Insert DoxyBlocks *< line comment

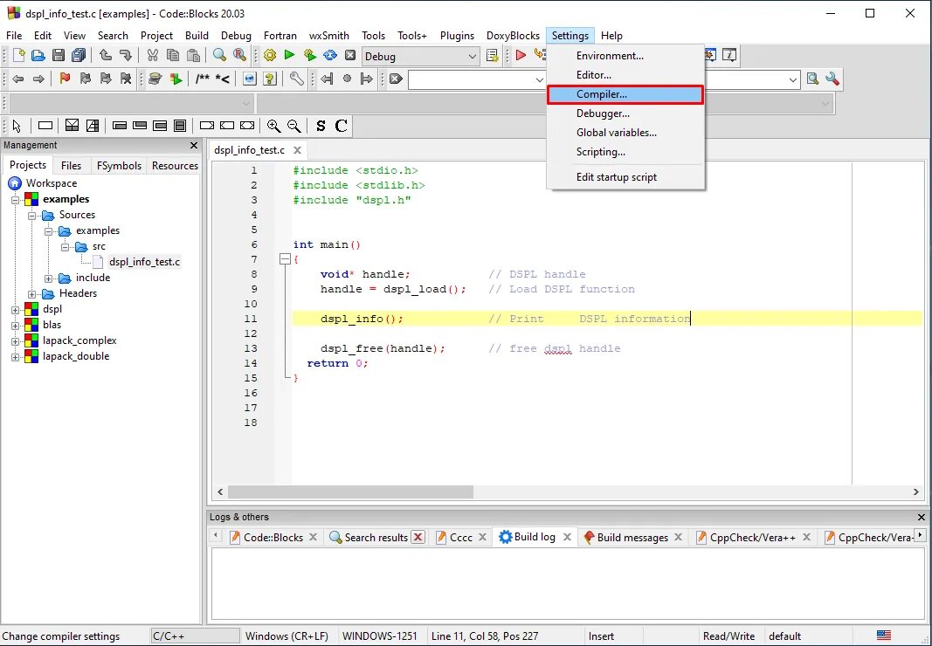(223, 79)
